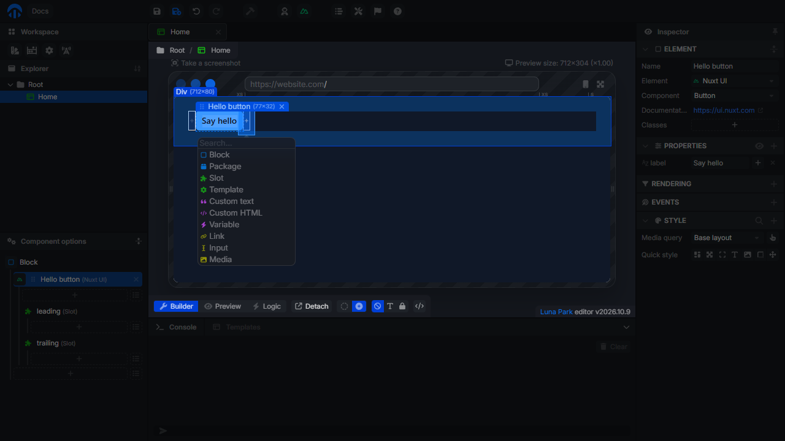Click the pointer hand icon beside Media query
Screen dimensions: 785x441
click(773, 238)
